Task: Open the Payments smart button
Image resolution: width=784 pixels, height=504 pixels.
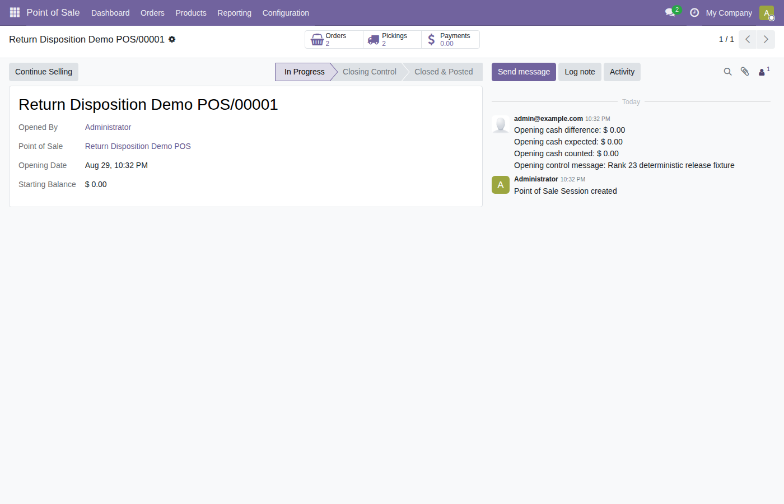Action: pyautogui.click(x=451, y=39)
